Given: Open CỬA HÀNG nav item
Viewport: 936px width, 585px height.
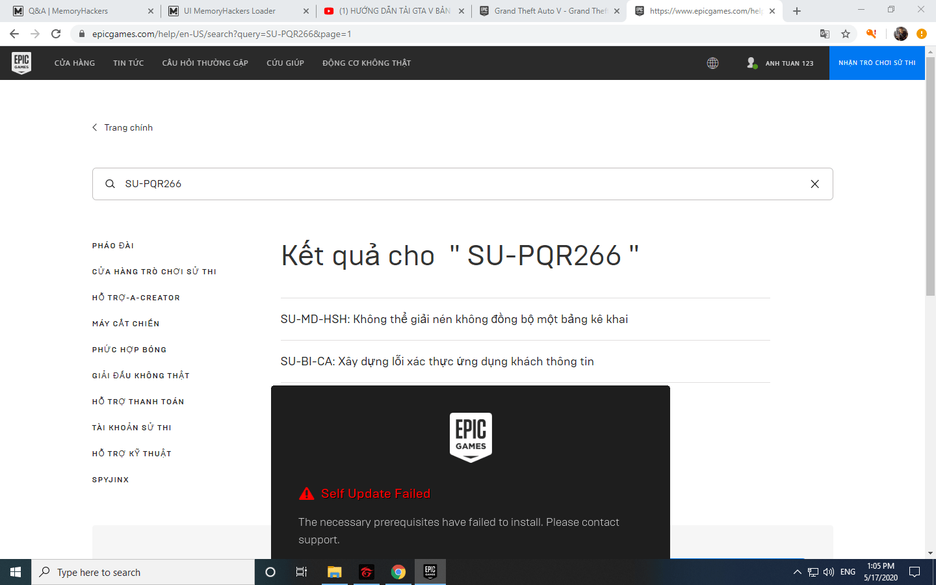Looking at the screenshot, I should [75, 63].
